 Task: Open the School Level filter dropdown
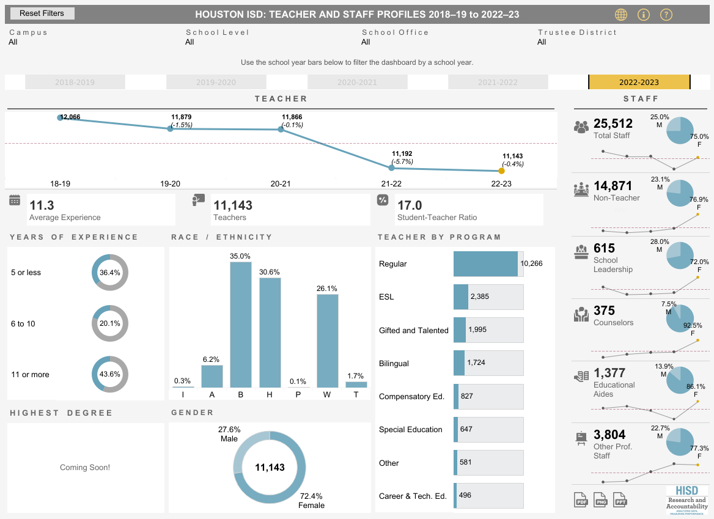point(268,42)
